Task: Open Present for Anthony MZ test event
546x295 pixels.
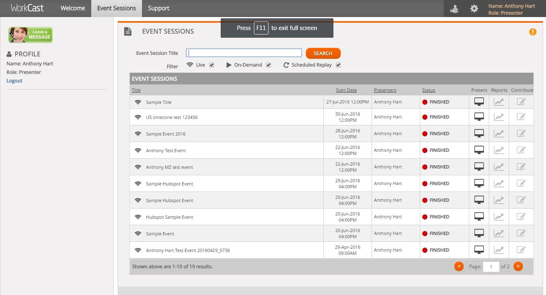Action: [x=479, y=167]
